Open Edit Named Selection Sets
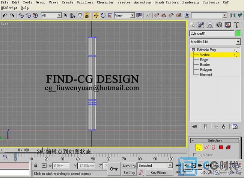The width and height of the screenshot is (244, 178). 187,15
